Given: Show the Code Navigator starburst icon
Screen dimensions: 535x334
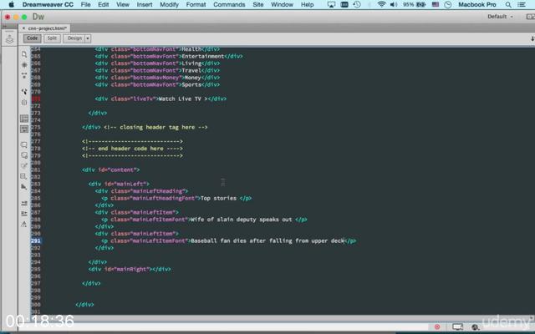Looking at the screenshot, I should 24,64.
